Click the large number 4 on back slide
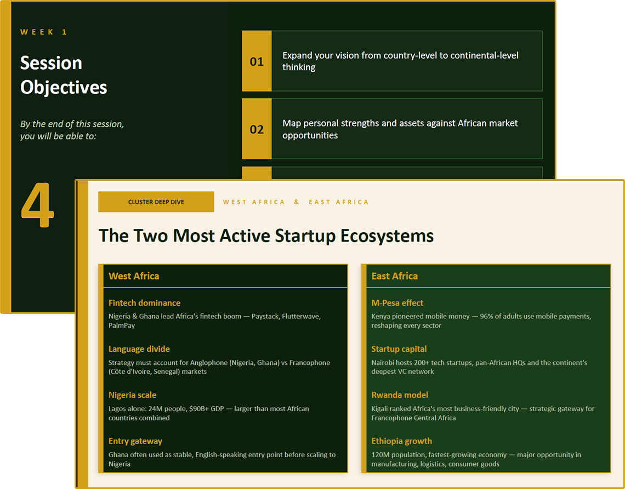Image resolution: width=625 pixels, height=489 pixels. click(37, 205)
